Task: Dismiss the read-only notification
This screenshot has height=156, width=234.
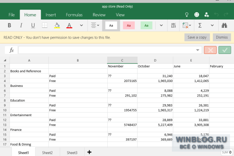Action: pyautogui.click(x=222, y=37)
